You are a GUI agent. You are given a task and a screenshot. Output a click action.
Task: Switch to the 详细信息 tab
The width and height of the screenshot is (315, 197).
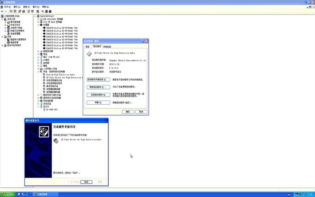click(x=107, y=47)
